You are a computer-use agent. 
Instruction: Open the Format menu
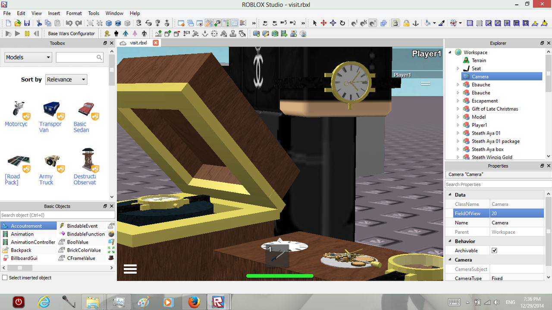click(x=74, y=13)
